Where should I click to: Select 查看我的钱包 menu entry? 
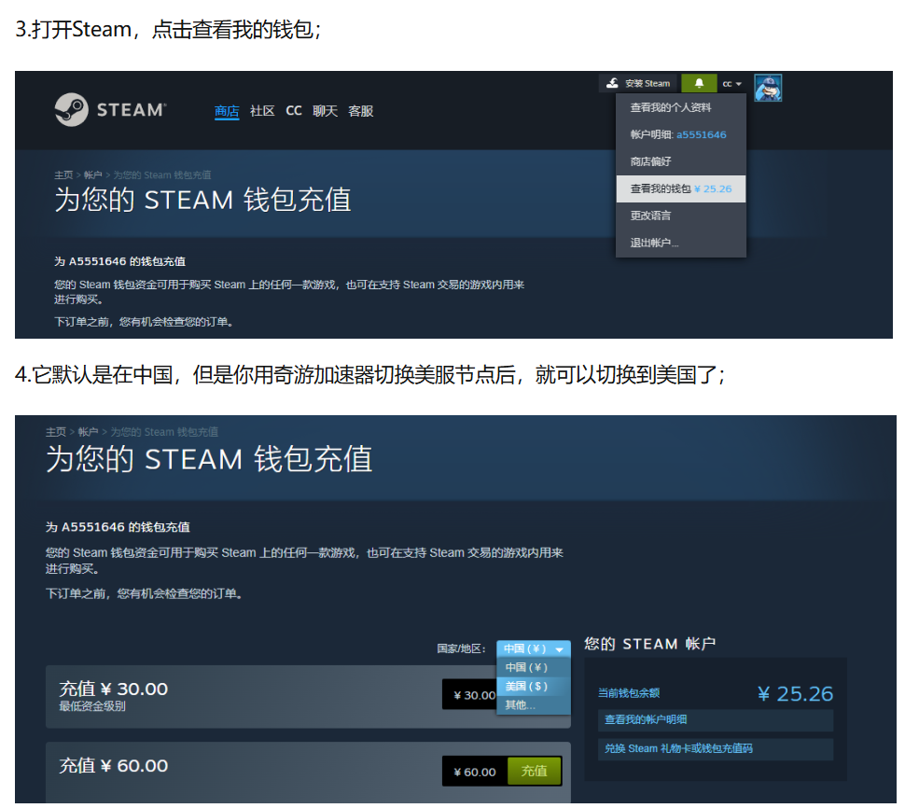point(680,188)
